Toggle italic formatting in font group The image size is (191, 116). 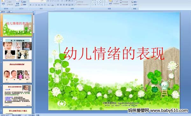(33, 5)
